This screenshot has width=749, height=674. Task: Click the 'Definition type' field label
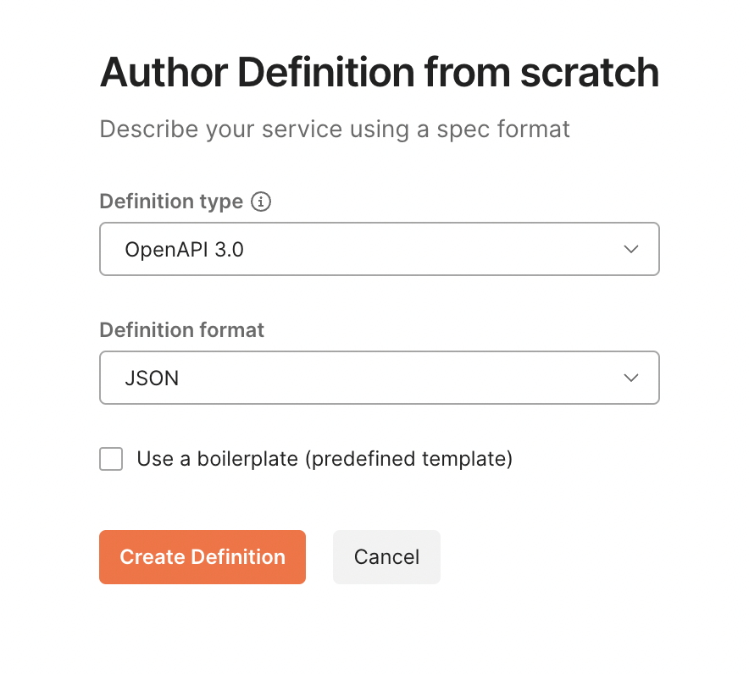coord(171,202)
